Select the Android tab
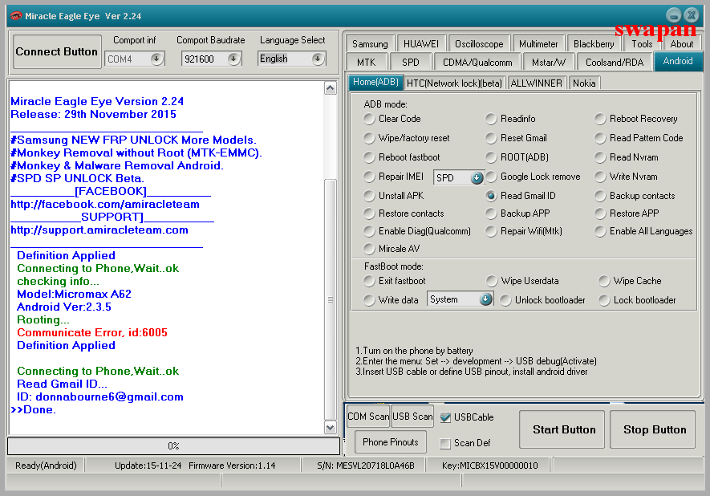Image resolution: width=710 pixels, height=496 pixels. point(678,61)
